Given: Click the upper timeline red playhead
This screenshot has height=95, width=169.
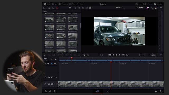Looking at the screenshot, I should click(x=72, y=58).
